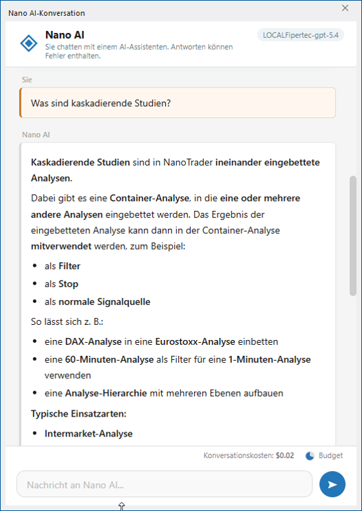This screenshot has height=511, width=362.
Task: Click the AI disclaimer subtitle text
Action: point(139,51)
